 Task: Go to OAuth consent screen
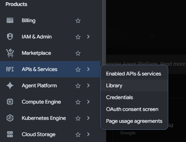(134, 109)
